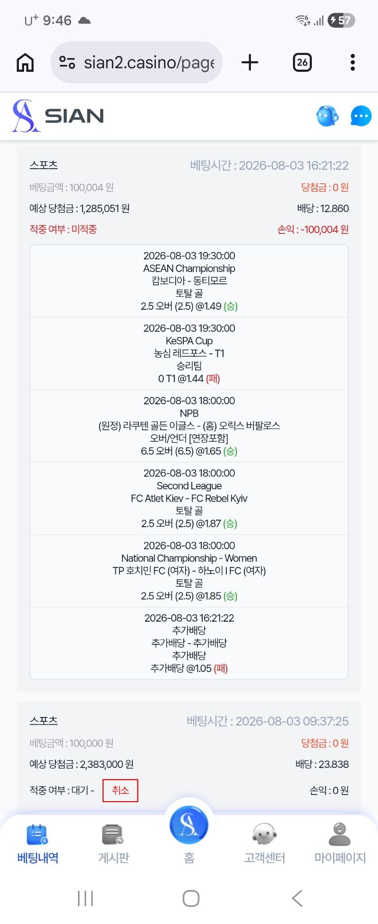Screen dimensions: 378x924
Task: Go to 베팅내역 tab
Action: 38,844
